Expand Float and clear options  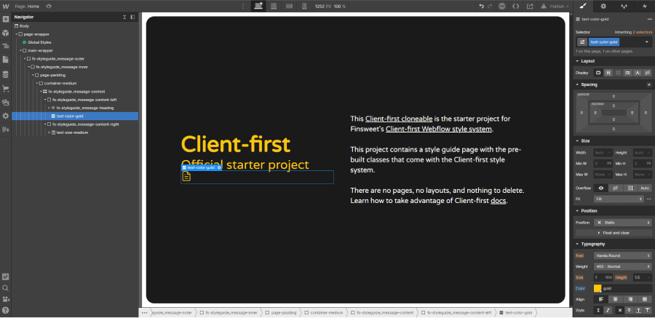614,233
